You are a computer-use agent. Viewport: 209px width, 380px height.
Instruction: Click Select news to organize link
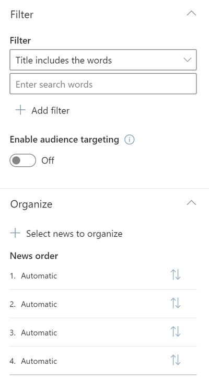pos(66,233)
